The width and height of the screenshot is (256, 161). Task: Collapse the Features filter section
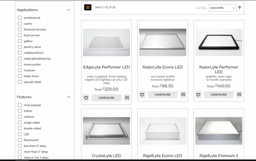(69, 97)
